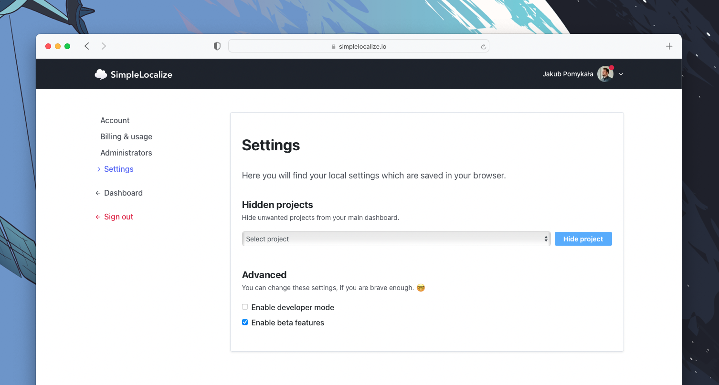The width and height of the screenshot is (719, 385).
Task: Disable the beta features checkbox
Action: pyautogui.click(x=245, y=322)
